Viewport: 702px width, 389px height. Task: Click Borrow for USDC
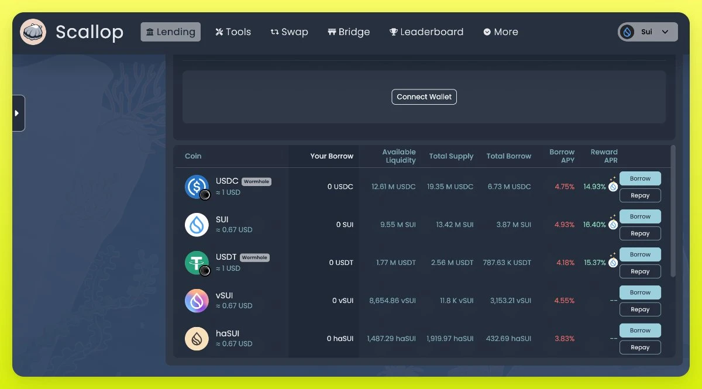point(640,178)
